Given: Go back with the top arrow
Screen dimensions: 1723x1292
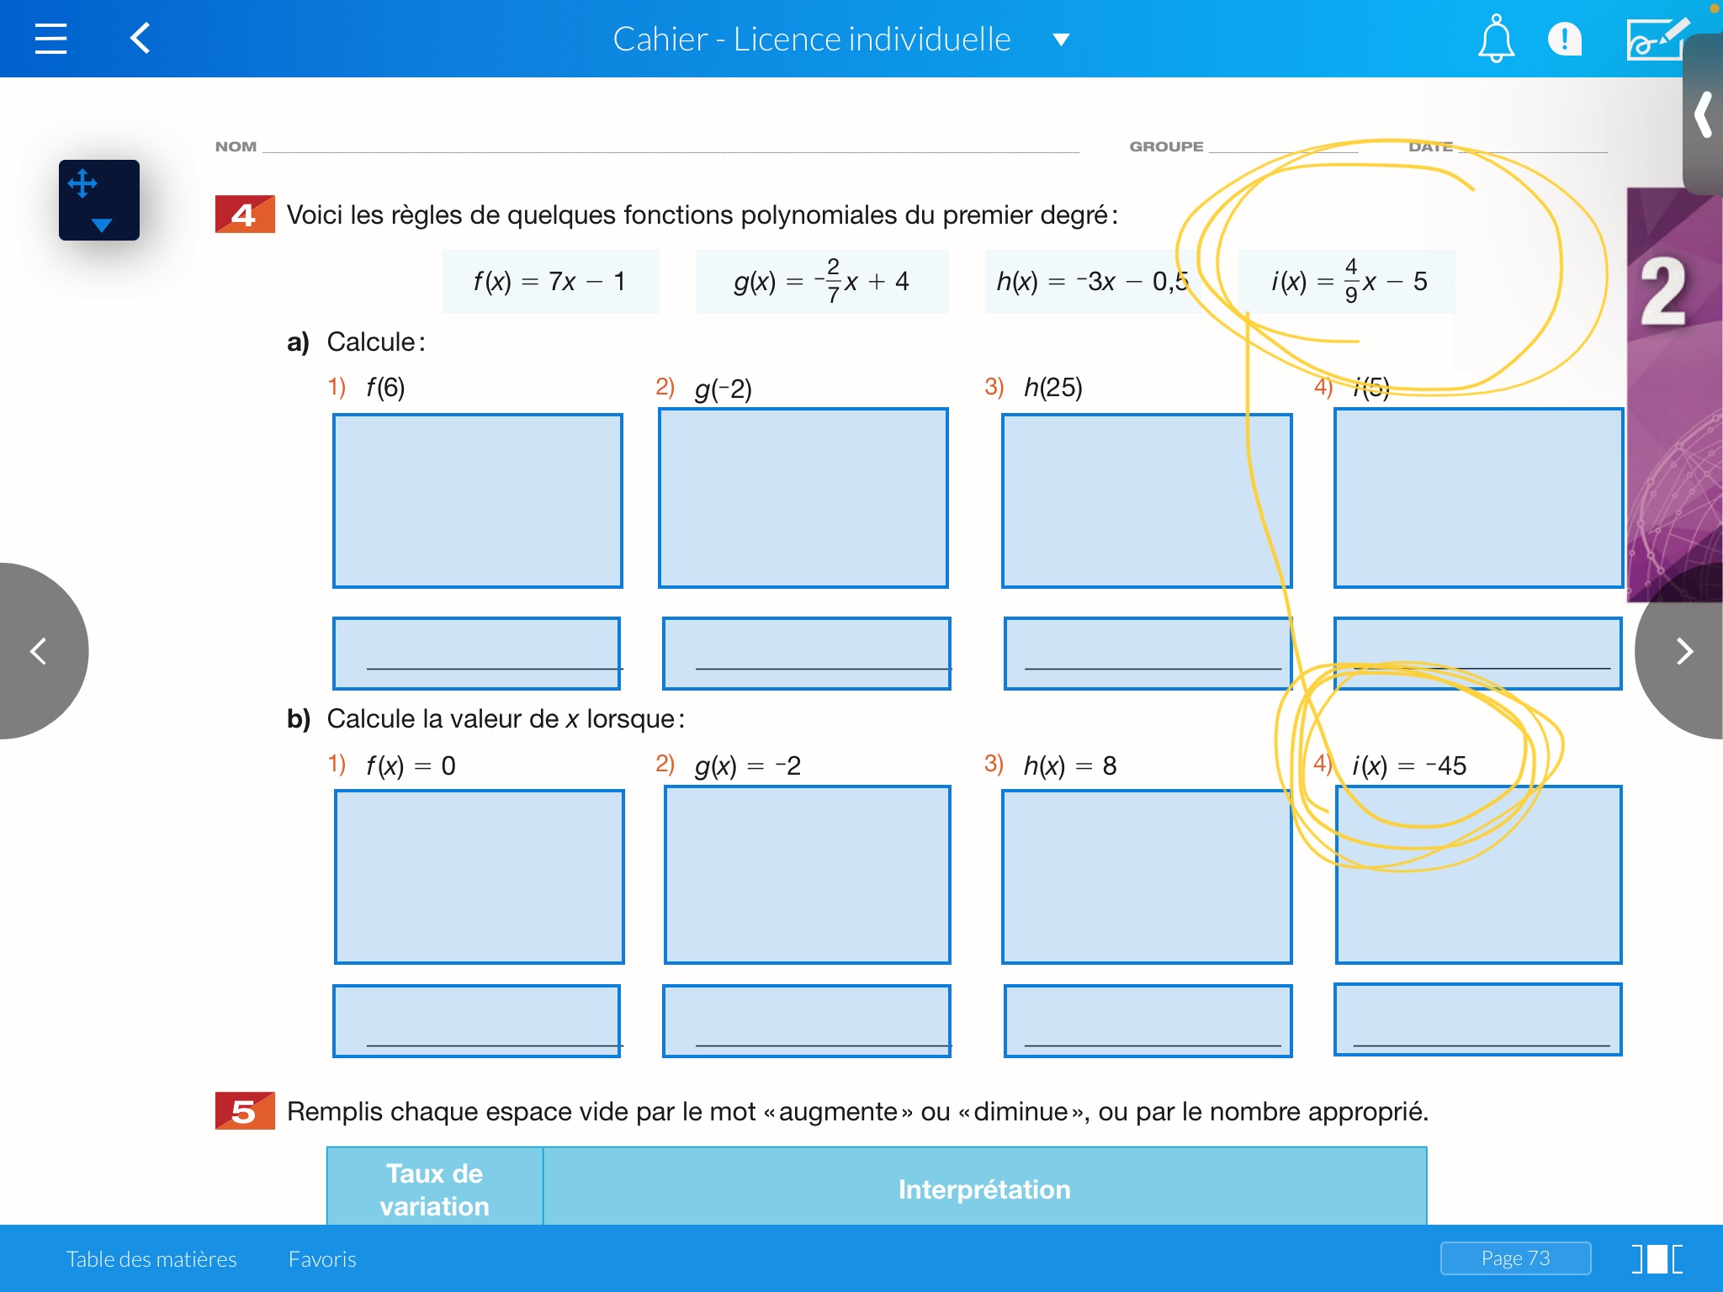Looking at the screenshot, I should 140,39.
